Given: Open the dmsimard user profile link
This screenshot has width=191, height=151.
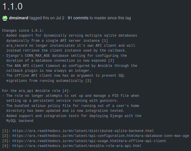Looking at the screenshot, I should (x=18, y=18).
